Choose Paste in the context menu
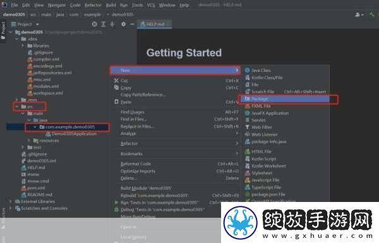379x243 pixels. click(175, 102)
